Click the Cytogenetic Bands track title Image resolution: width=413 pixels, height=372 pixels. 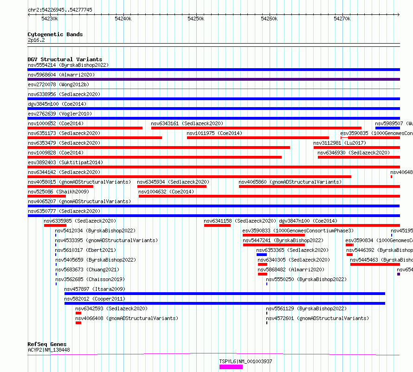[x=55, y=34]
